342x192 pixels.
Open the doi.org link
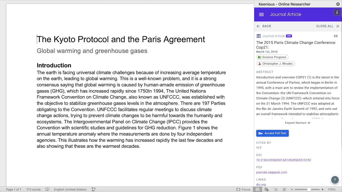coord(261,184)
